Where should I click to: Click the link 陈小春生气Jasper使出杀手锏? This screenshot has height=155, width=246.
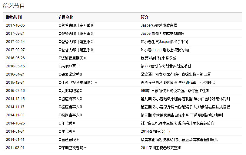(x=164, y=42)
